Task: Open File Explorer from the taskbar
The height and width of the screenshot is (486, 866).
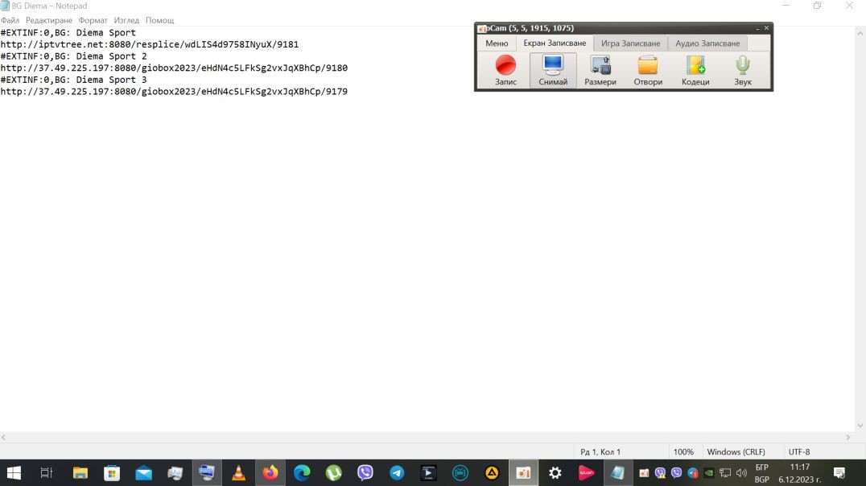Action: point(80,473)
